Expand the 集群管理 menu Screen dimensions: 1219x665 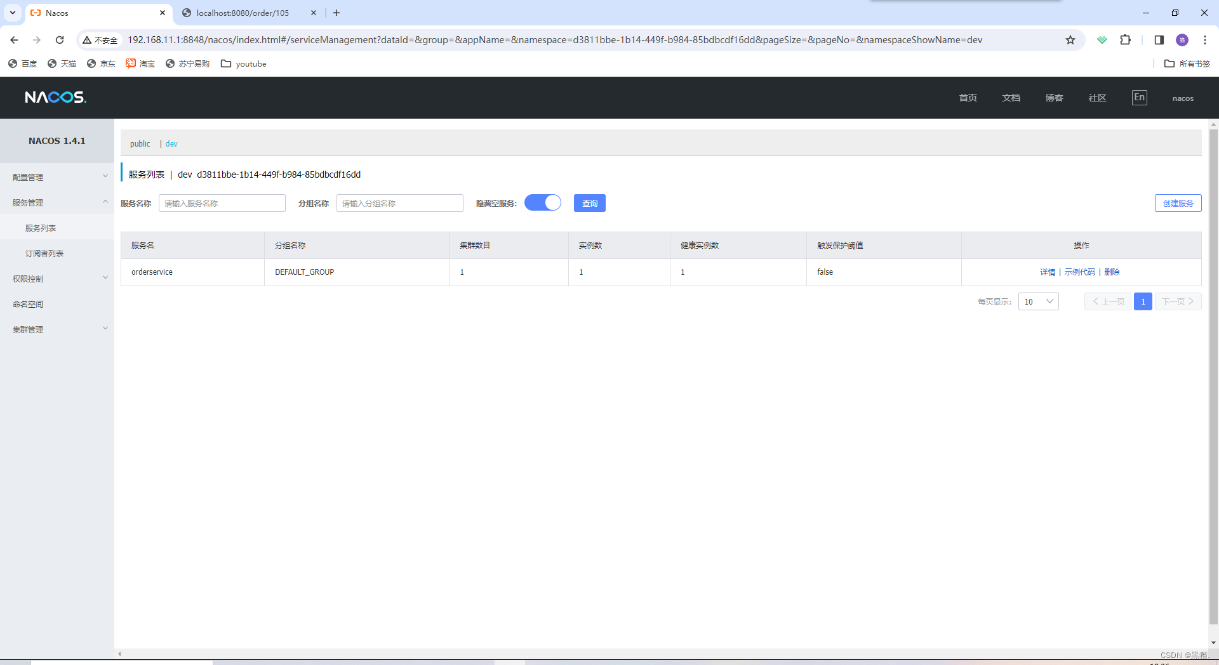57,329
